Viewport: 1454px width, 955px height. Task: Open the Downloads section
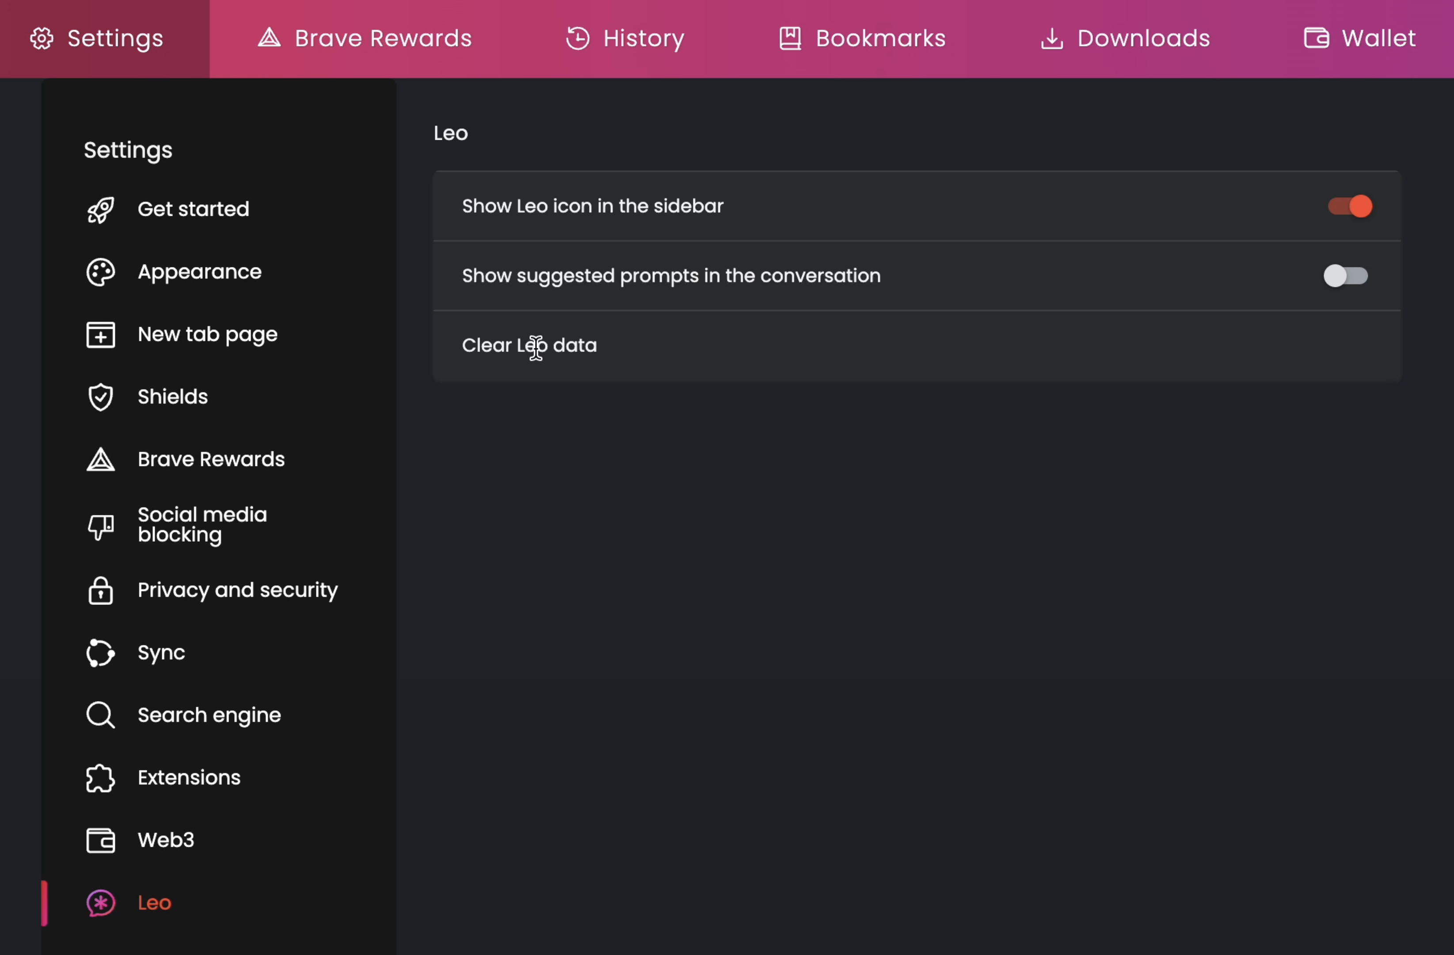point(1124,38)
